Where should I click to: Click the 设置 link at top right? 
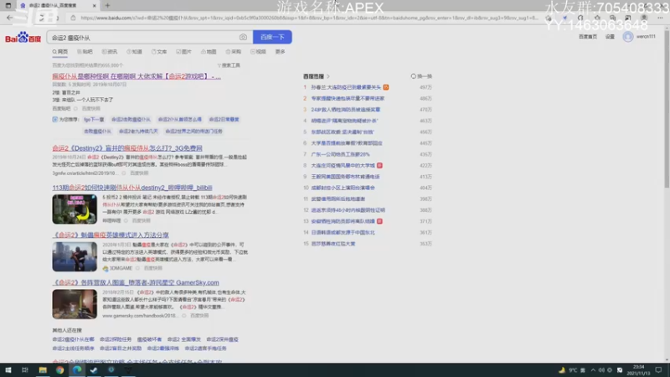(610, 37)
